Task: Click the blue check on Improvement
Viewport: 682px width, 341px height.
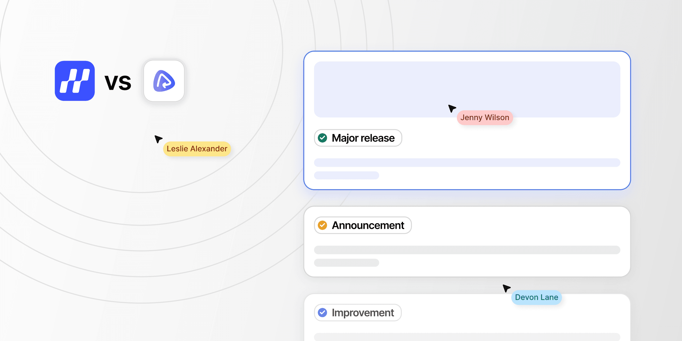Action: click(x=323, y=312)
